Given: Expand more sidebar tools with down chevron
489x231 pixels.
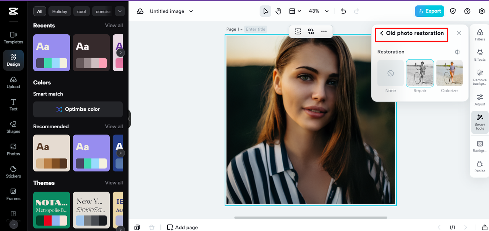Looking at the screenshot, I should click(14, 225).
